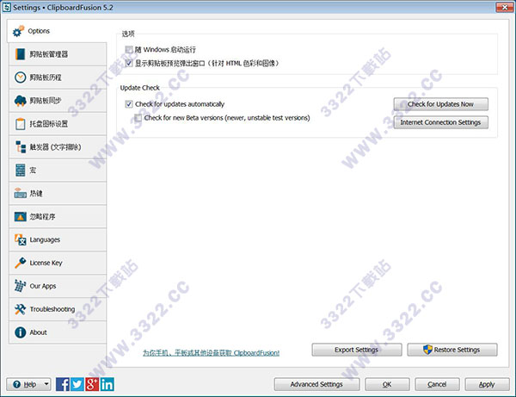Click the 触发器 (文字擦除) icon

tap(21, 147)
